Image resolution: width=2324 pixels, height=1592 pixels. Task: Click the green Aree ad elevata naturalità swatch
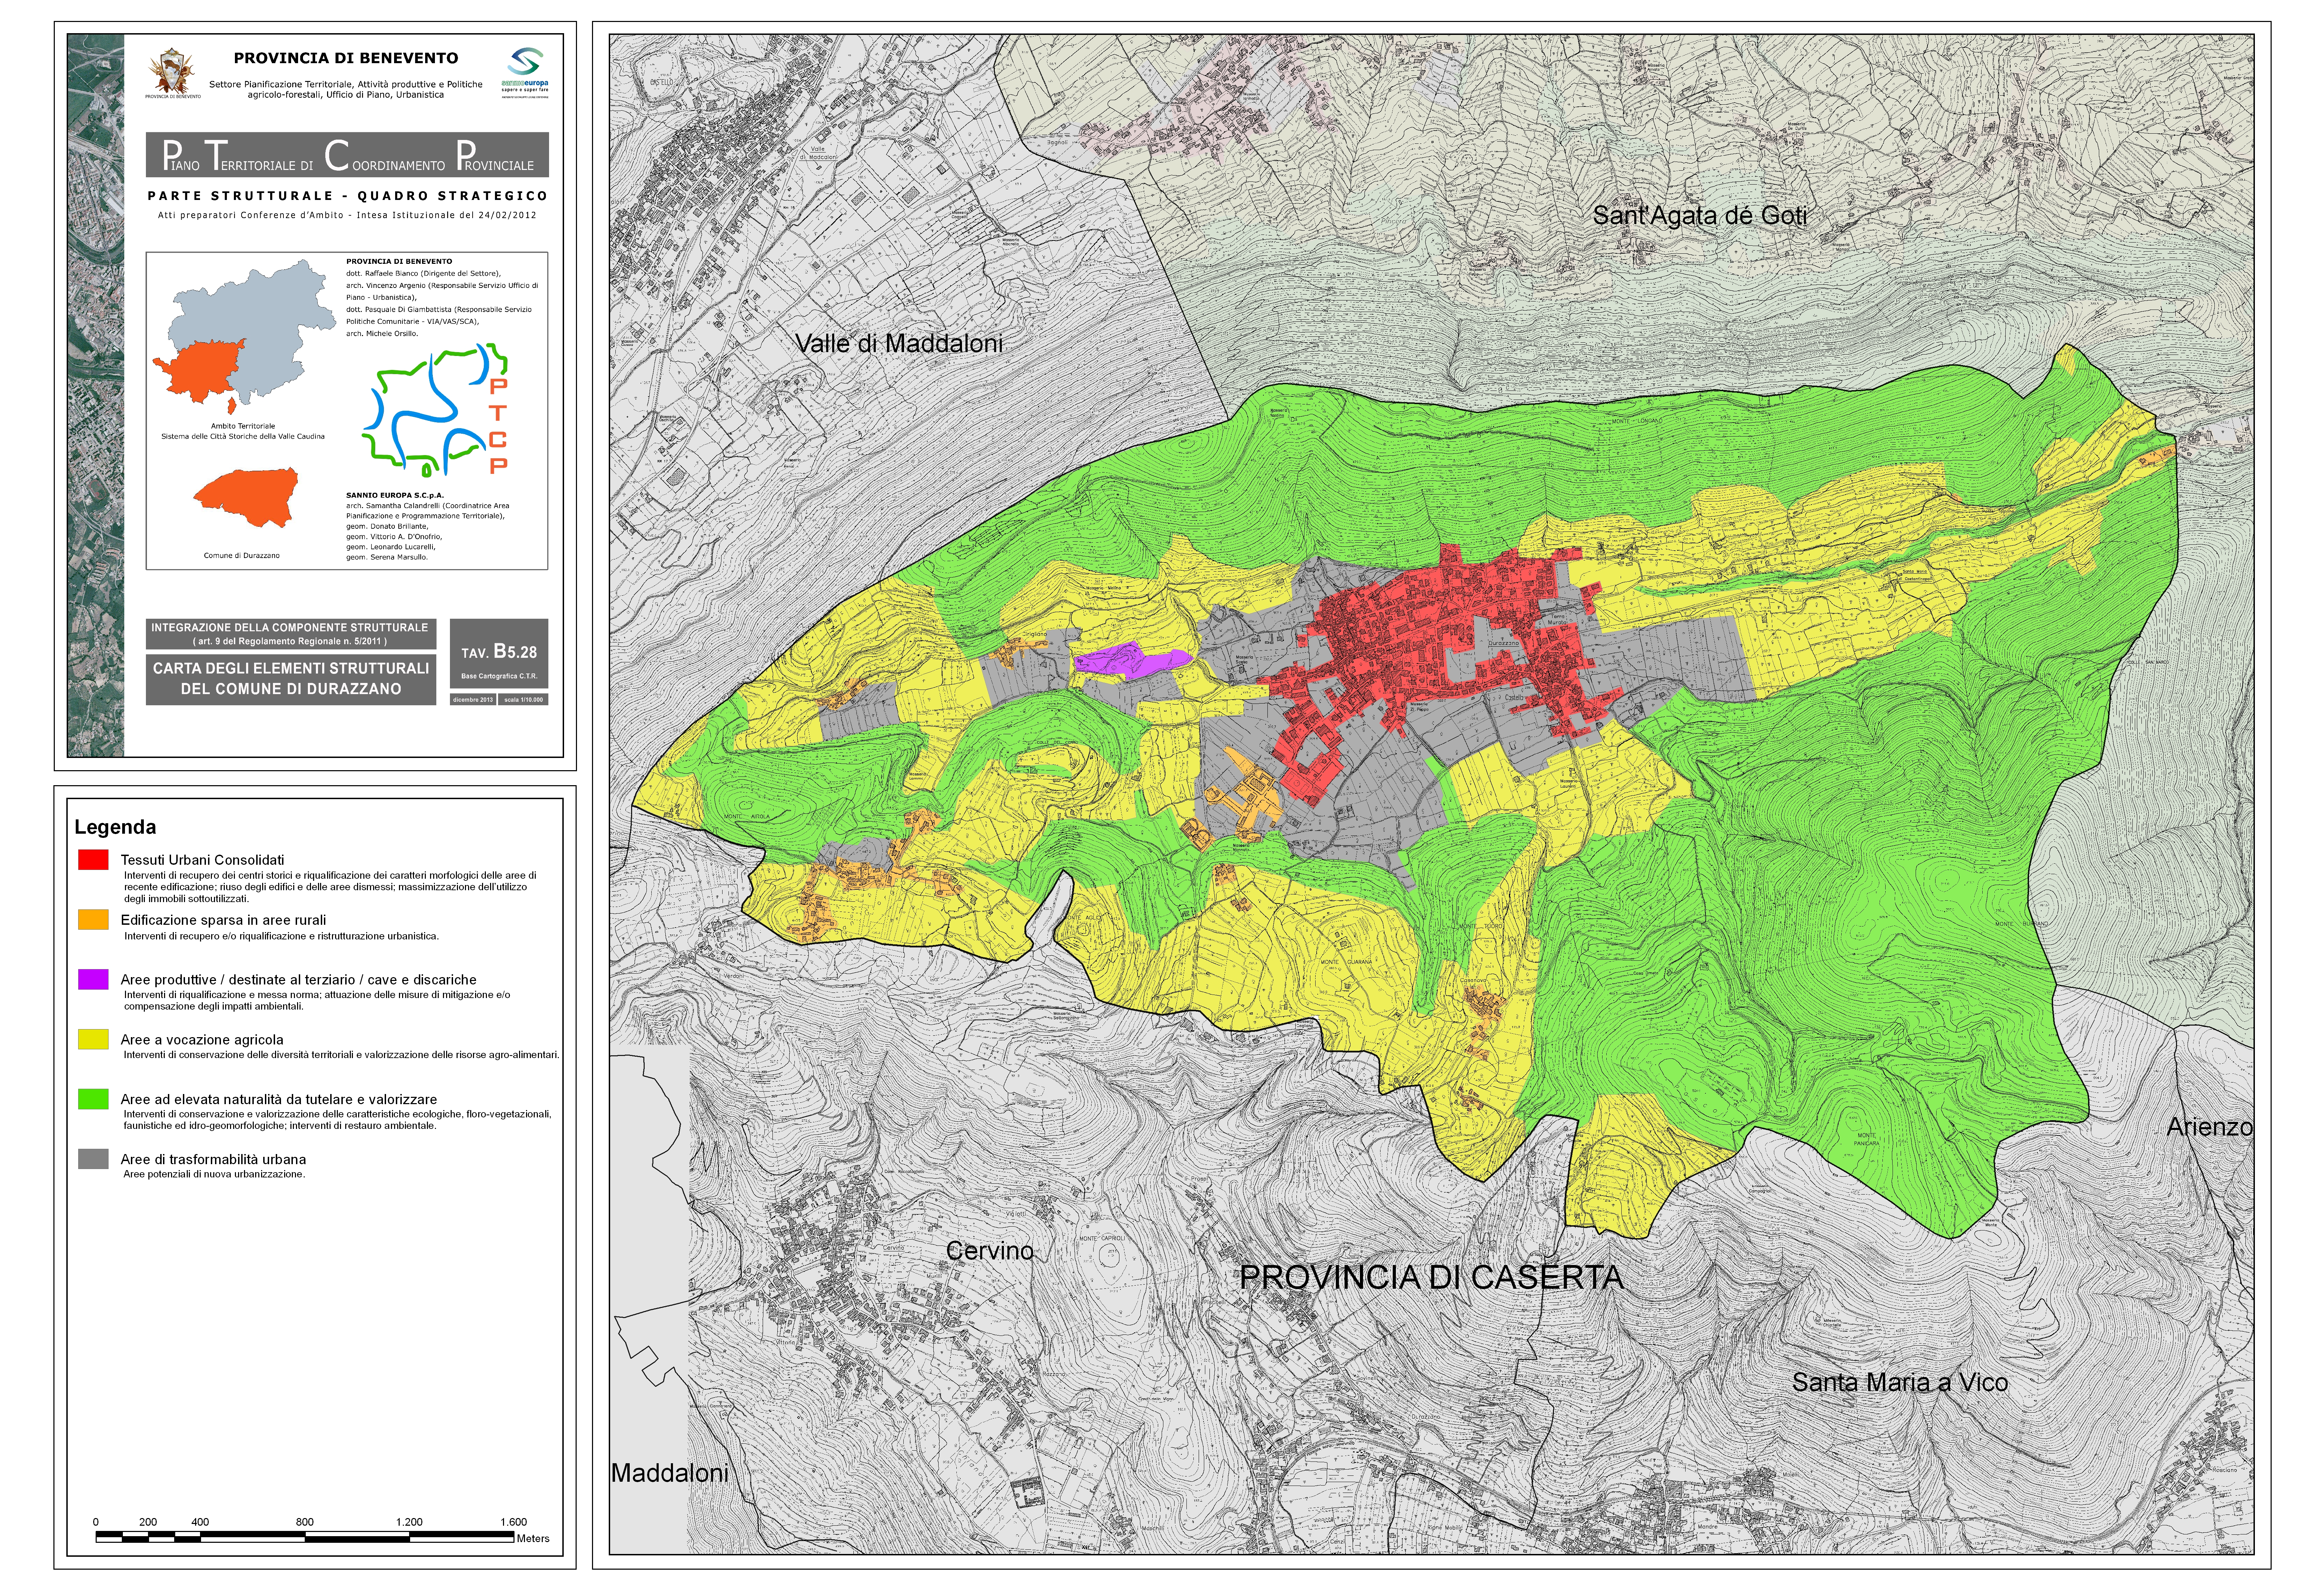pyautogui.click(x=93, y=1099)
